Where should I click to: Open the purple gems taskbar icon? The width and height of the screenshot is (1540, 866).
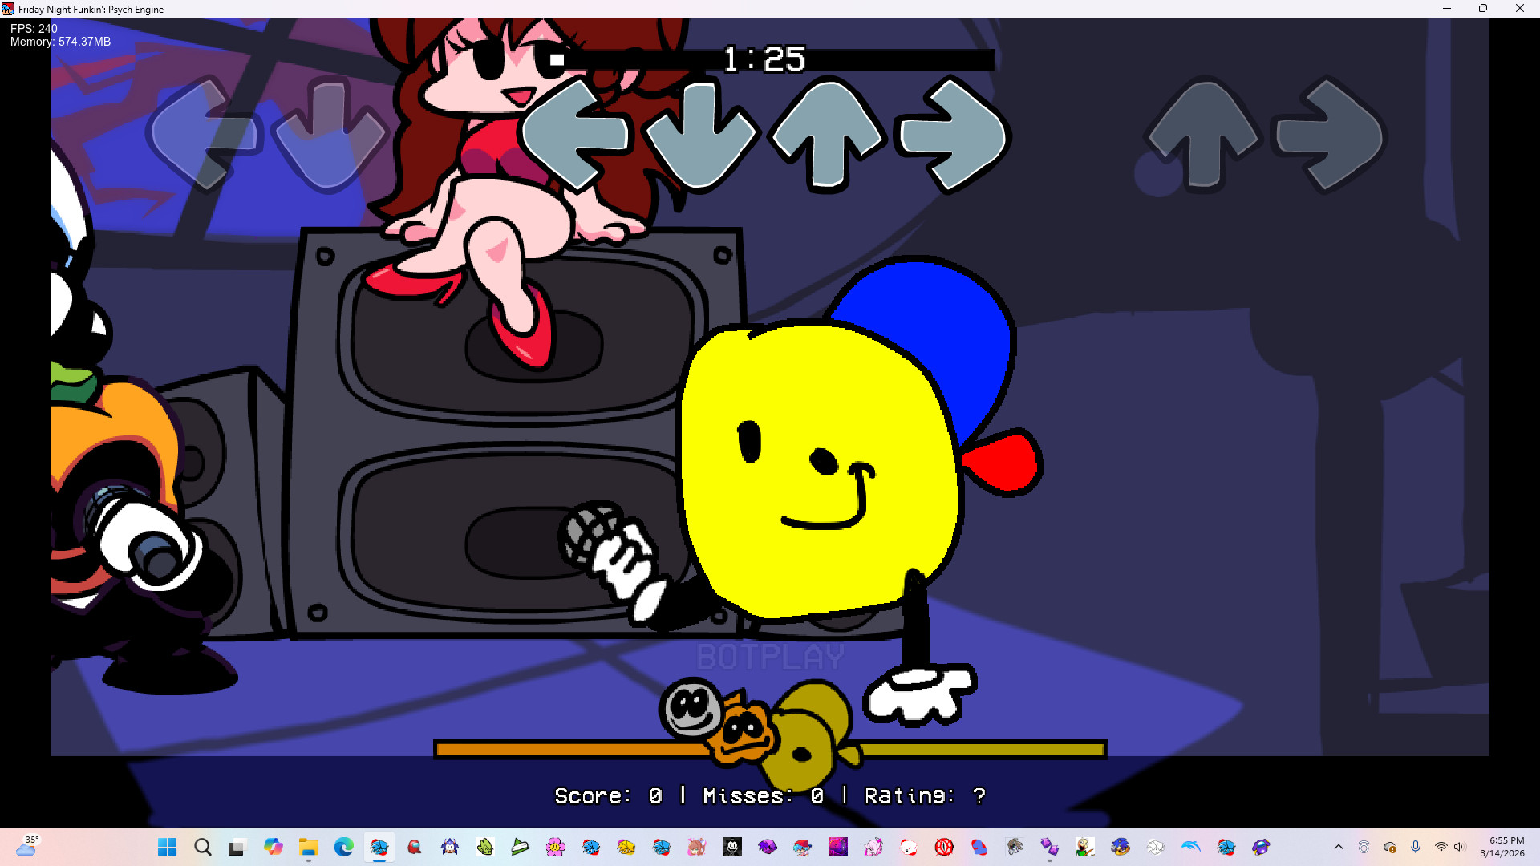1049,847
